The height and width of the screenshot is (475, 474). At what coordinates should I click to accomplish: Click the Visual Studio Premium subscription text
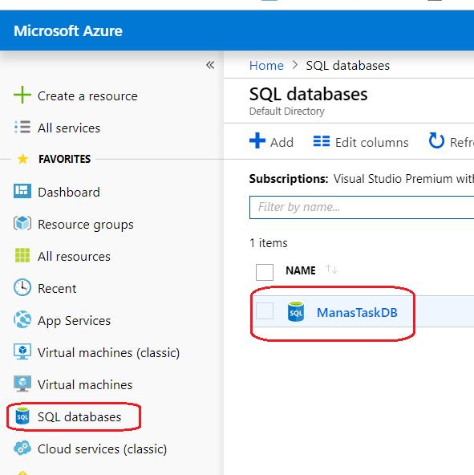(x=403, y=179)
